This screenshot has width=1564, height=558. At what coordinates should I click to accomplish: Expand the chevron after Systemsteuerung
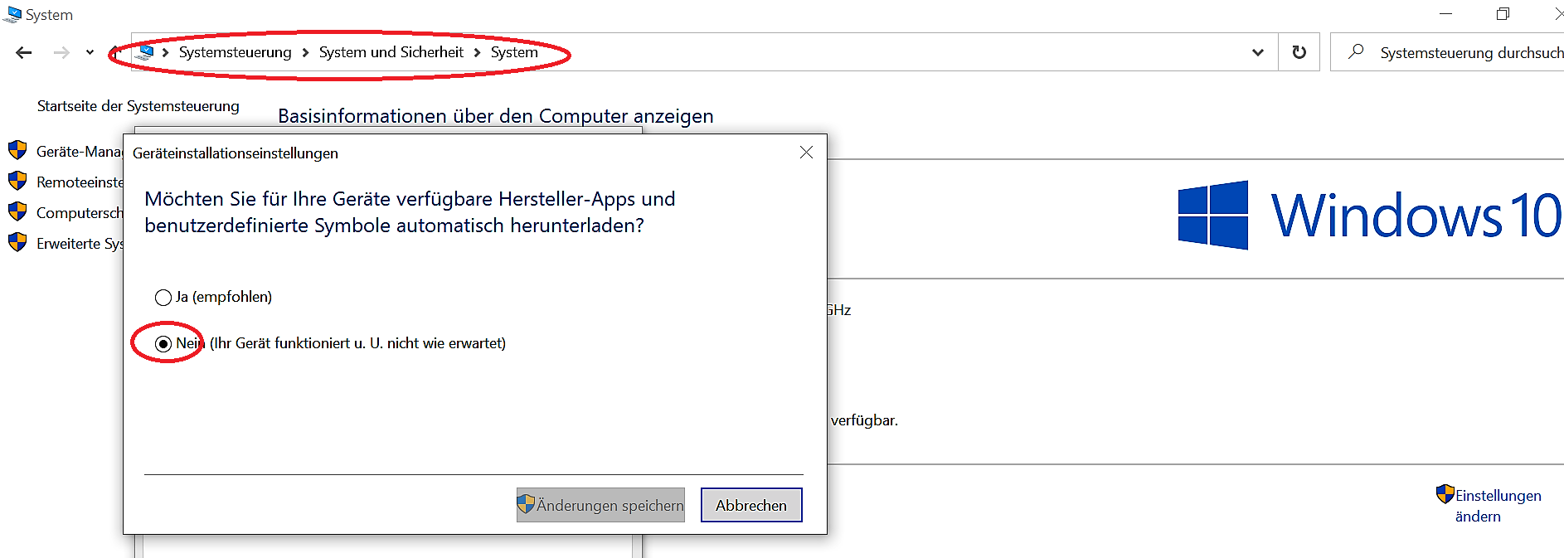coord(305,52)
